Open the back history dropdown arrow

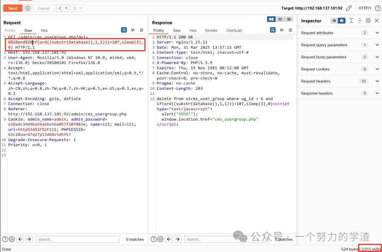pyautogui.click(x=66, y=8)
